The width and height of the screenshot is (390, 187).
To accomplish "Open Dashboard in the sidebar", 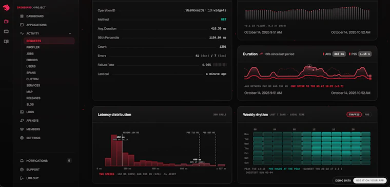I will click(35, 16).
